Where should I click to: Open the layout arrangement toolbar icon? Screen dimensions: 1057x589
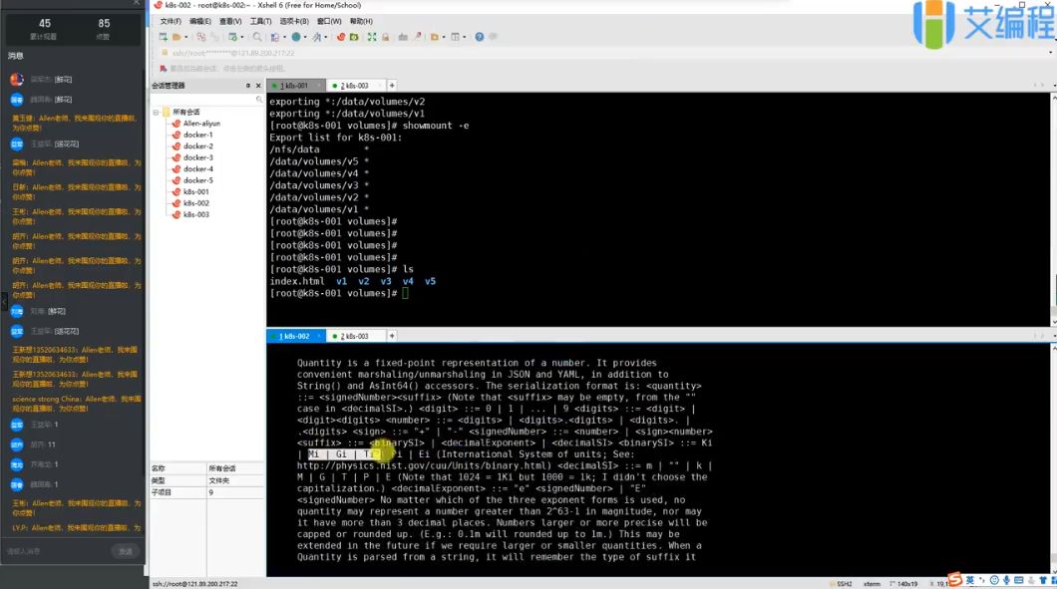[455, 37]
